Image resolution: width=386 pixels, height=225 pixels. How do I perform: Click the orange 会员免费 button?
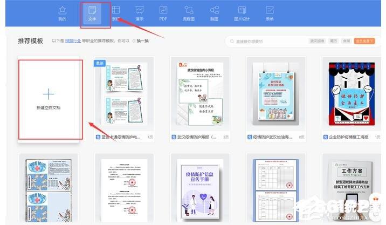point(364,41)
